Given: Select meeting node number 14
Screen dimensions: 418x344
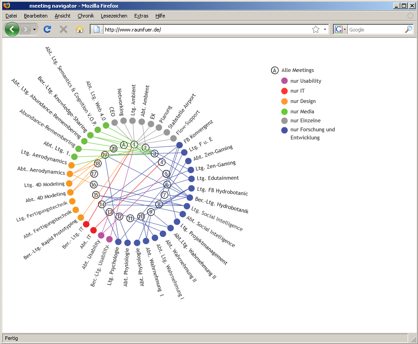Looking at the screenshot, I should pyautogui.click(x=102, y=205).
